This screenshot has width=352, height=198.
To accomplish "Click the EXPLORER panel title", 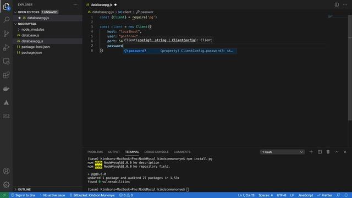I will (25, 4).
